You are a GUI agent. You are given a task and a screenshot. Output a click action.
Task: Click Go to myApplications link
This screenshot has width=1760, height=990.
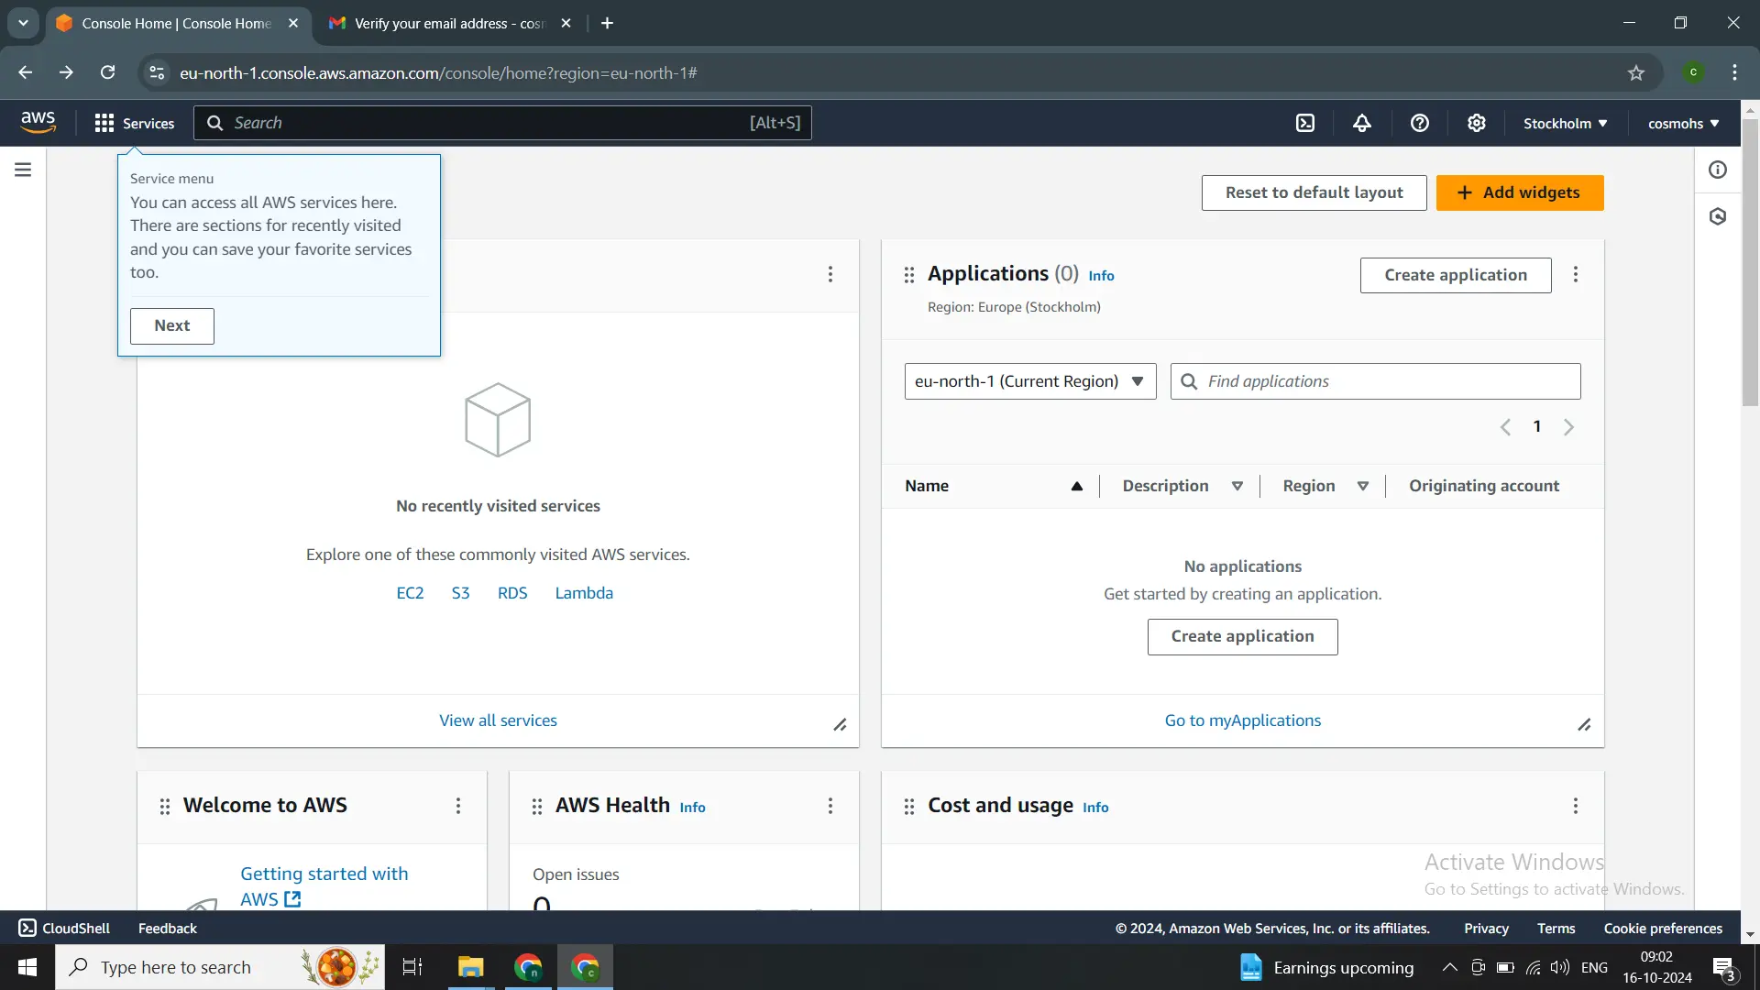[1245, 721]
